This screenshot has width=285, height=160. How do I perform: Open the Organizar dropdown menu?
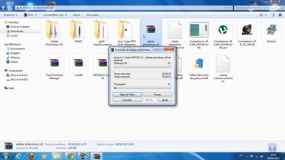pos(10,15)
